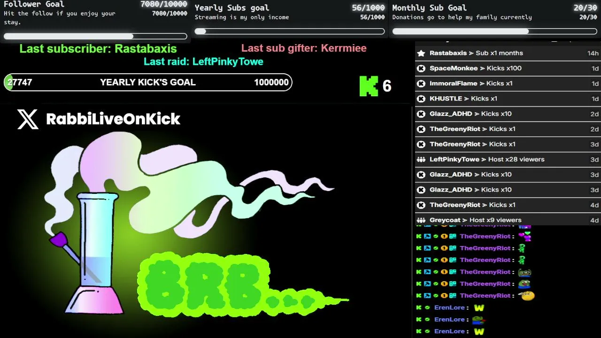
Task: Click the Follower Goal progress bar
Action: 95,36
